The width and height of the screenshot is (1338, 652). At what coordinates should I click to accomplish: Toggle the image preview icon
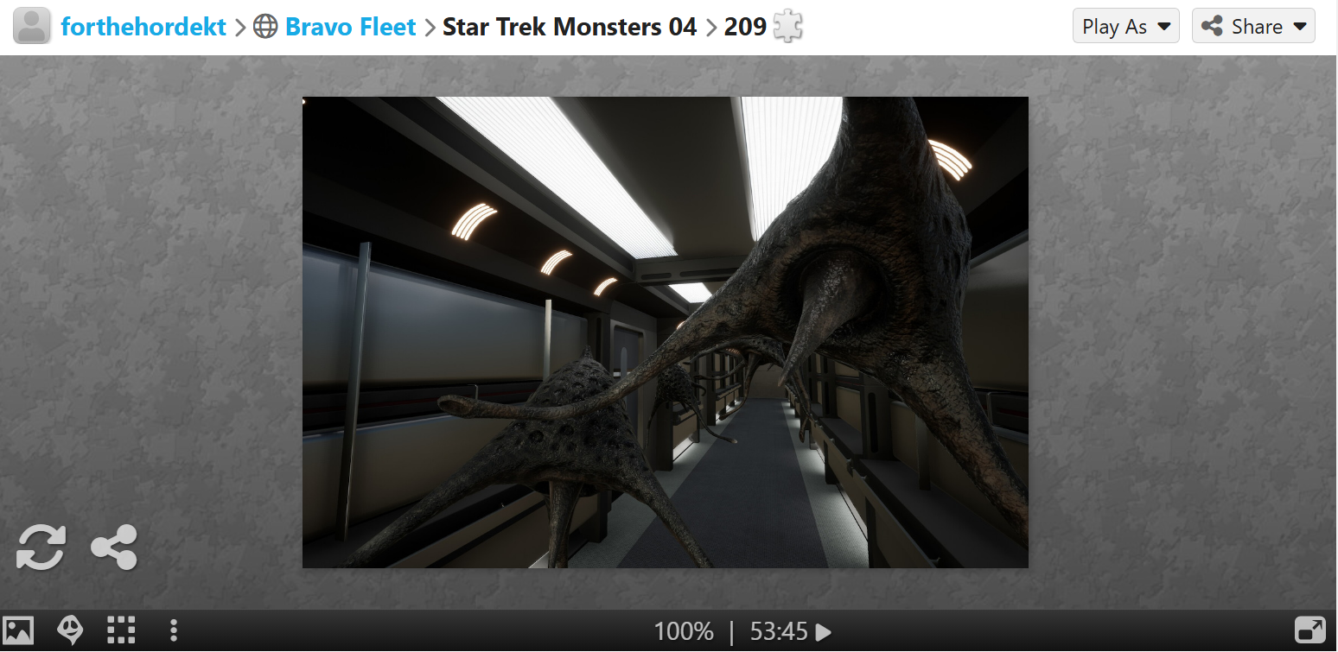coord(19,630)
